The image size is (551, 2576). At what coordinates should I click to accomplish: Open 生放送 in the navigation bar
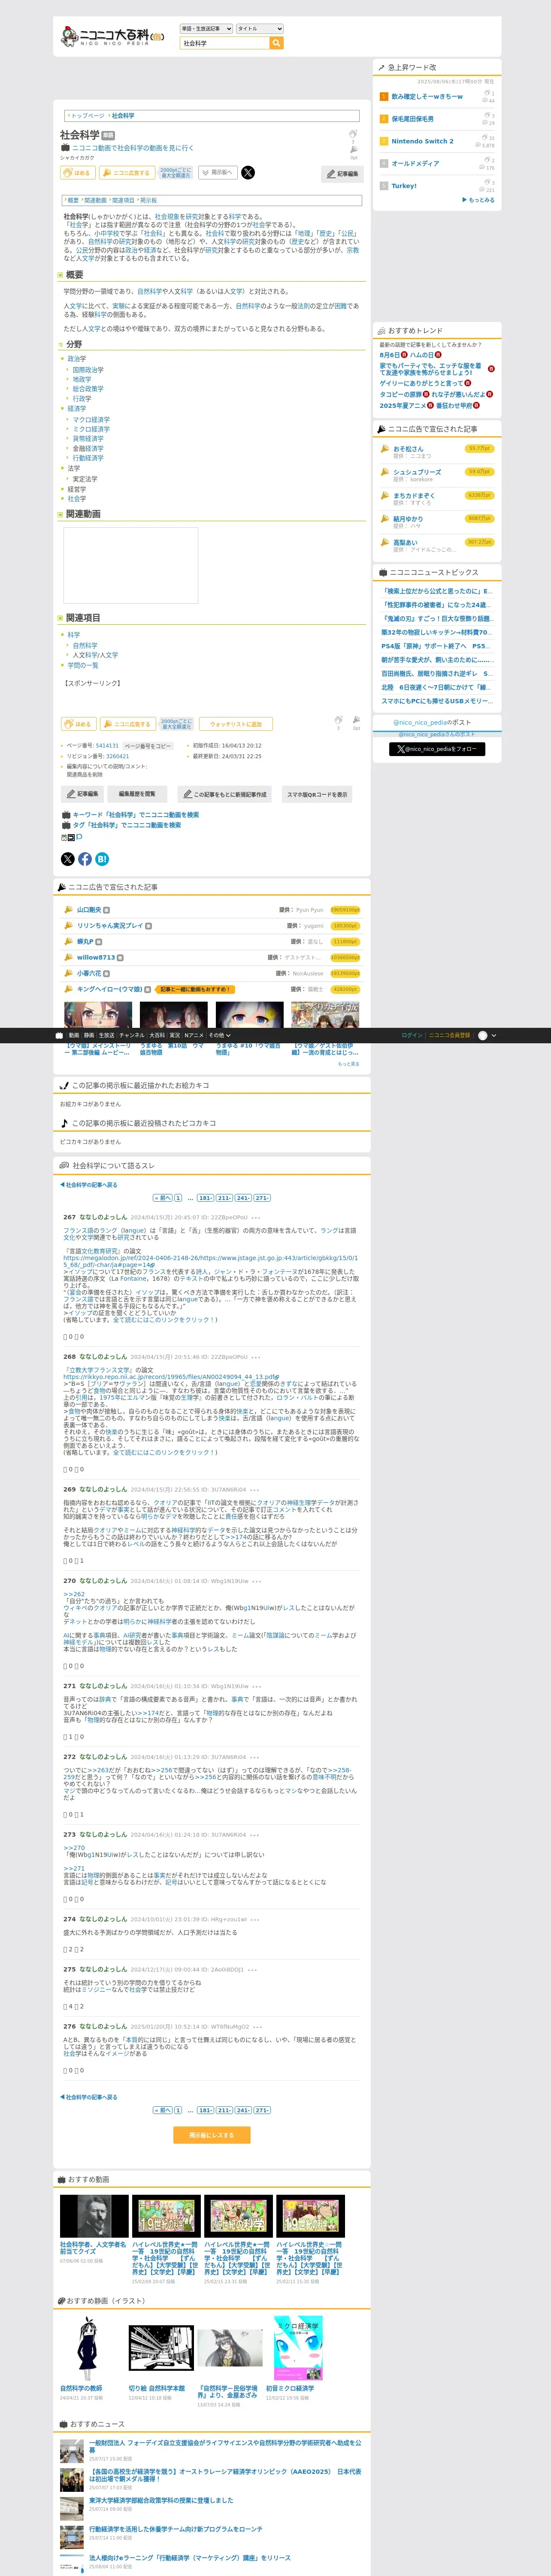coord(107,1036)
